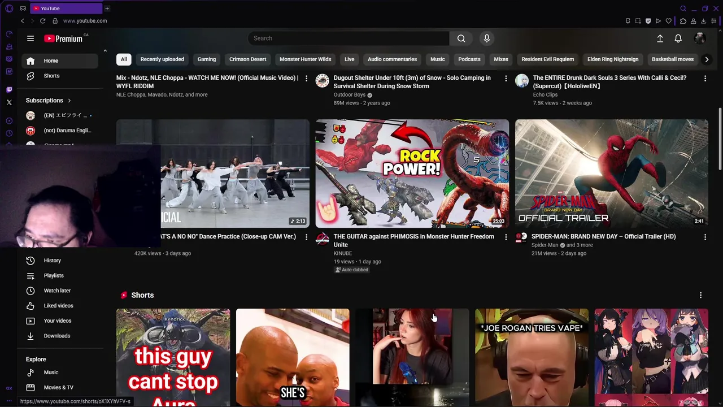This screenshot has height=407, width=723.
Task: Open more options for Drunk Dark Souls video
Action: [705, 78]
